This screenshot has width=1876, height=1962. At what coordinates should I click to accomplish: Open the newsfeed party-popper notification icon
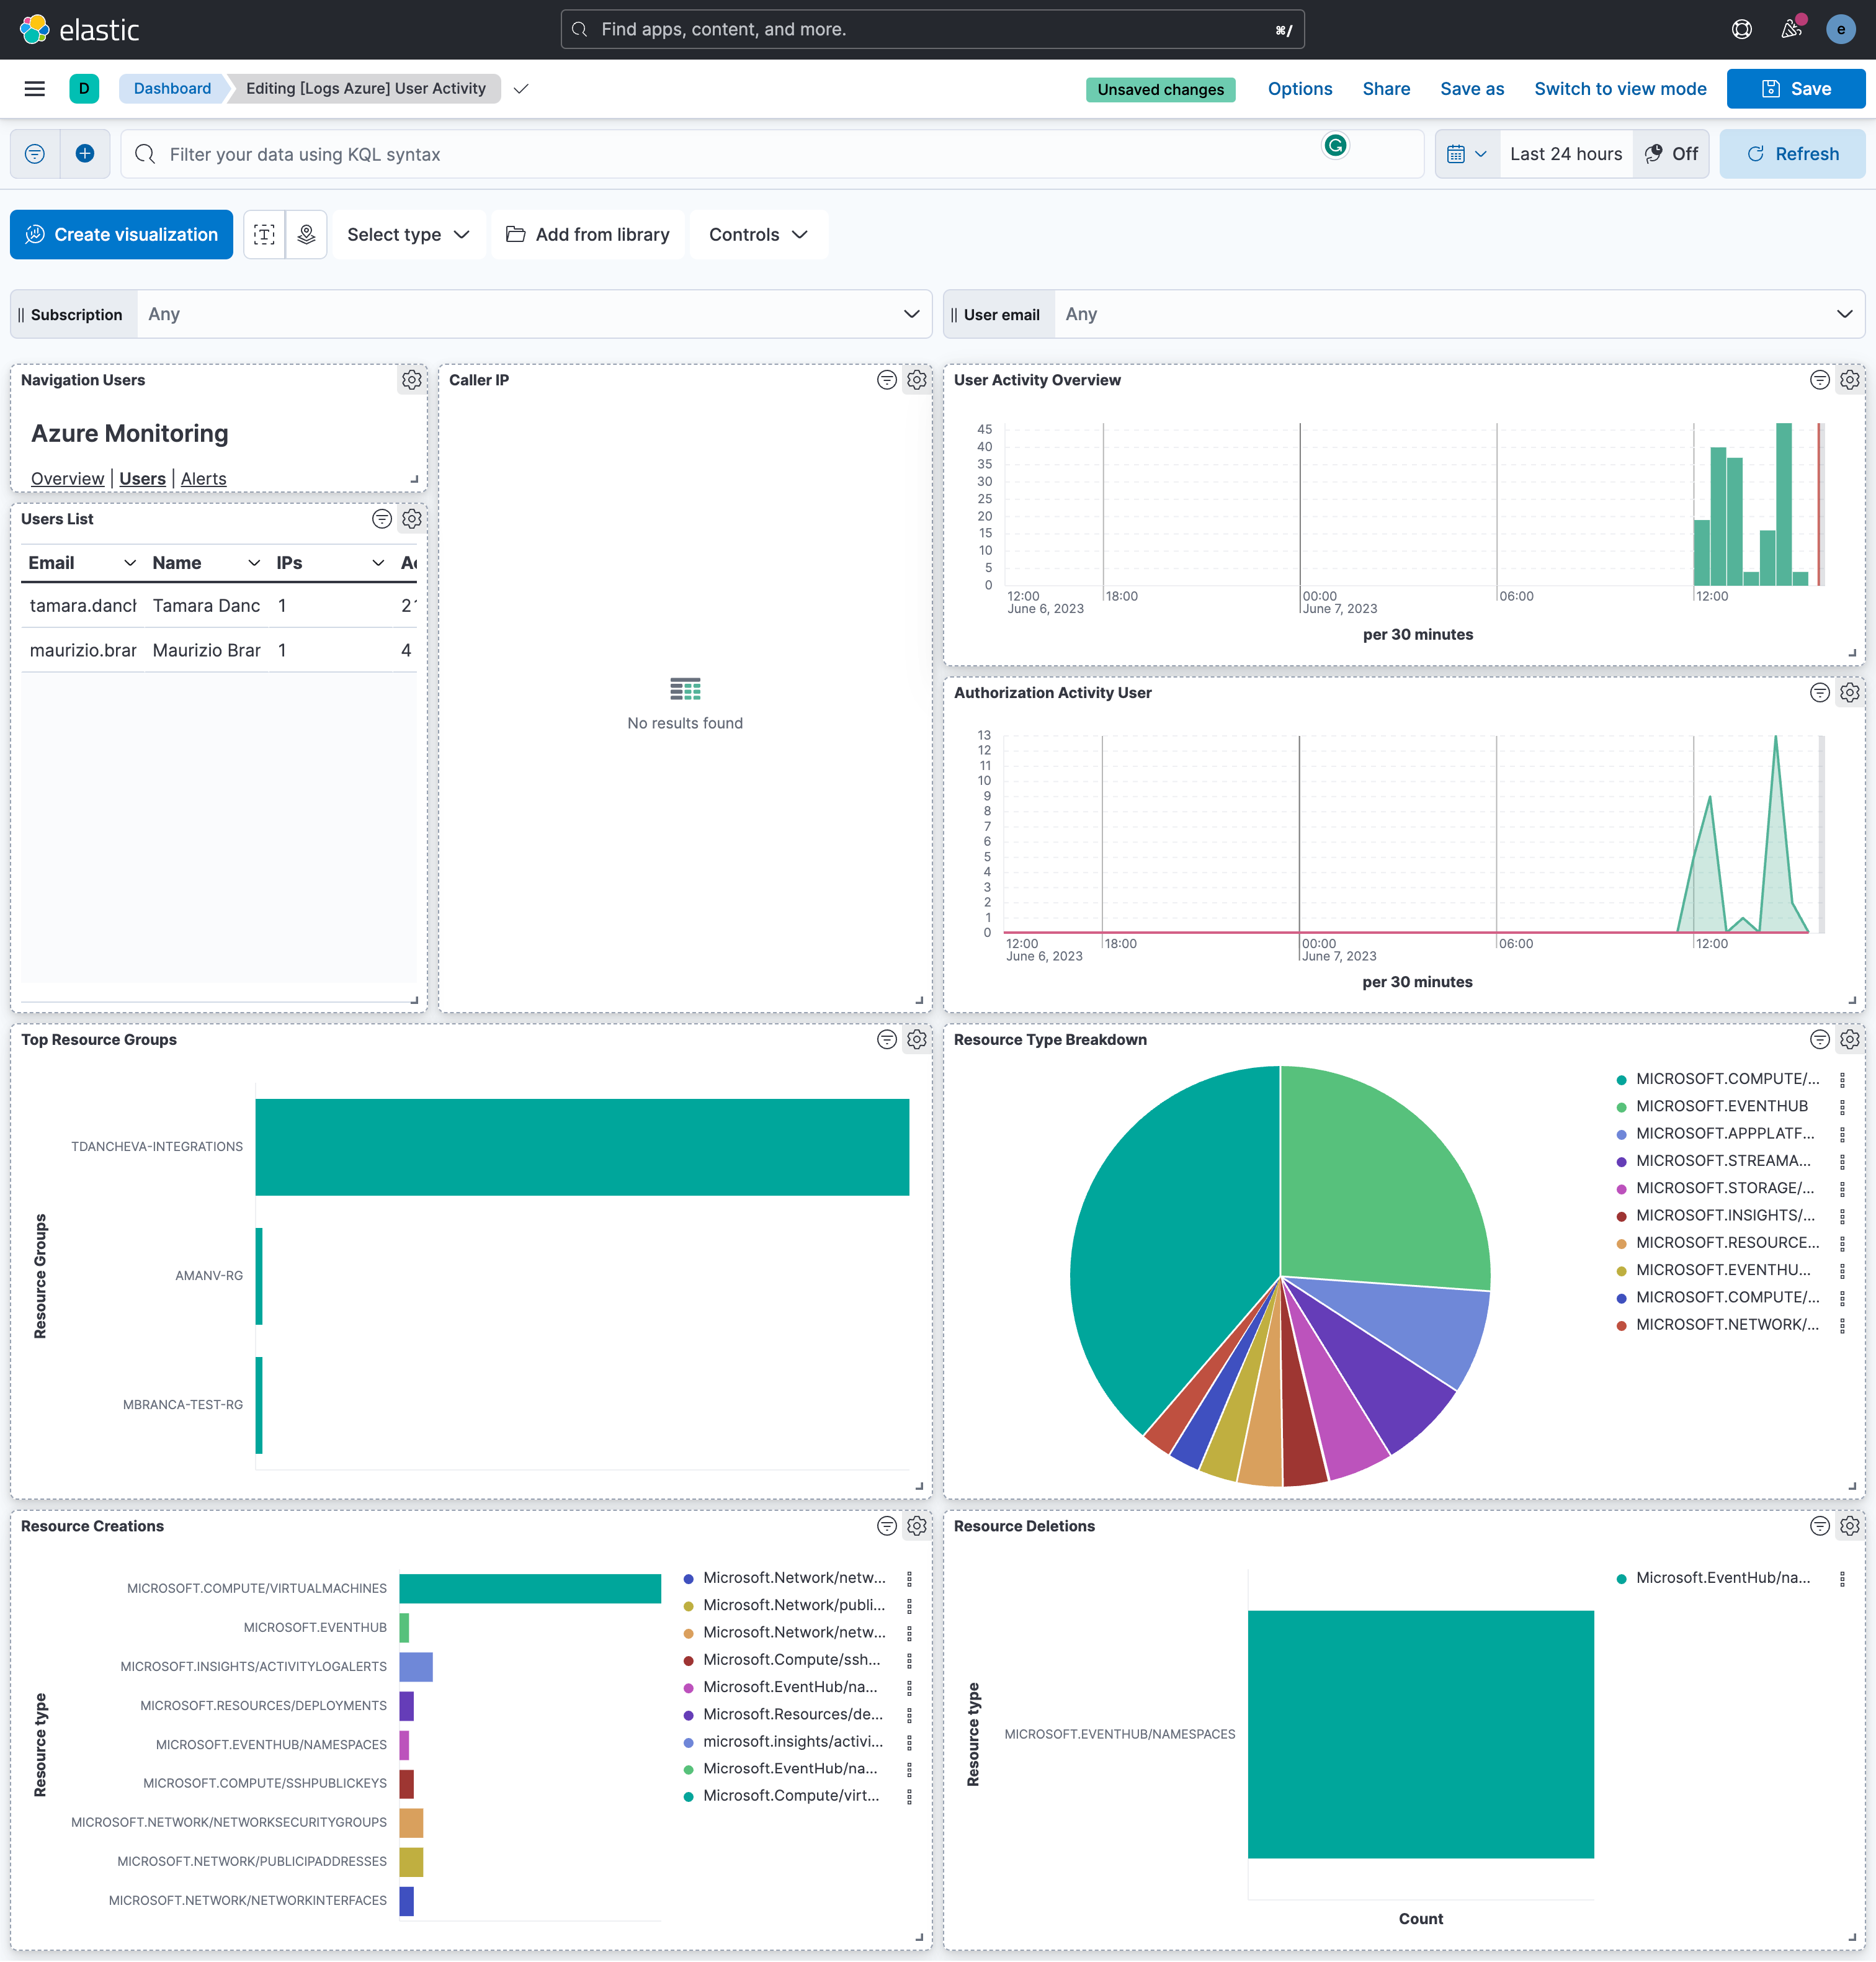pos(1791,29)
